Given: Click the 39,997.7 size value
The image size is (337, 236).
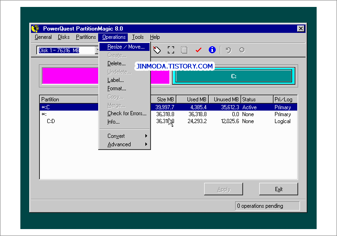Looking at the screenshot, I should 165,107.
